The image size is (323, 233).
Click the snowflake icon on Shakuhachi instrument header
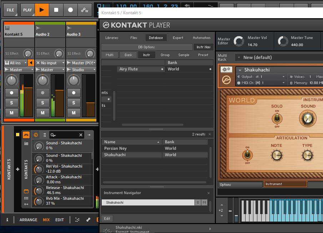point(226,69)
